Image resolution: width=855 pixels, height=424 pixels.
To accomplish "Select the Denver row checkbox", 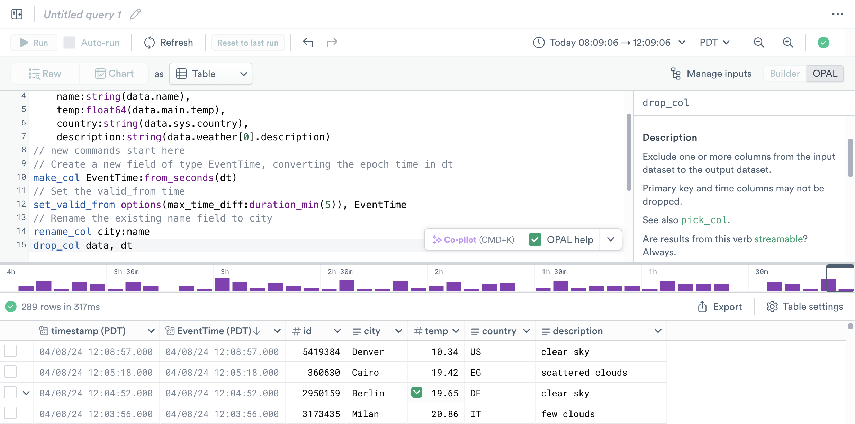I will click(x=10, y=351).
